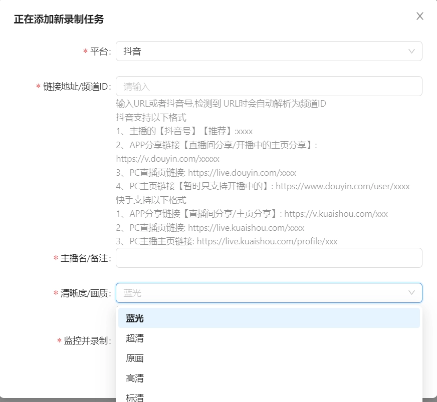Viewport: 437px width, 402px height.
Task: Click the https://live.kuaishou.com/profile/xxx example text
Action: point(267,241)
